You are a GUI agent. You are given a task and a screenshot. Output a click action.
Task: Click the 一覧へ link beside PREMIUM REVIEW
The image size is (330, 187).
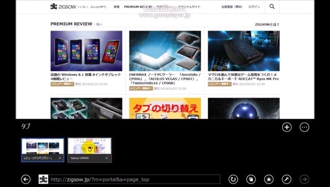[x=98, y=24]
